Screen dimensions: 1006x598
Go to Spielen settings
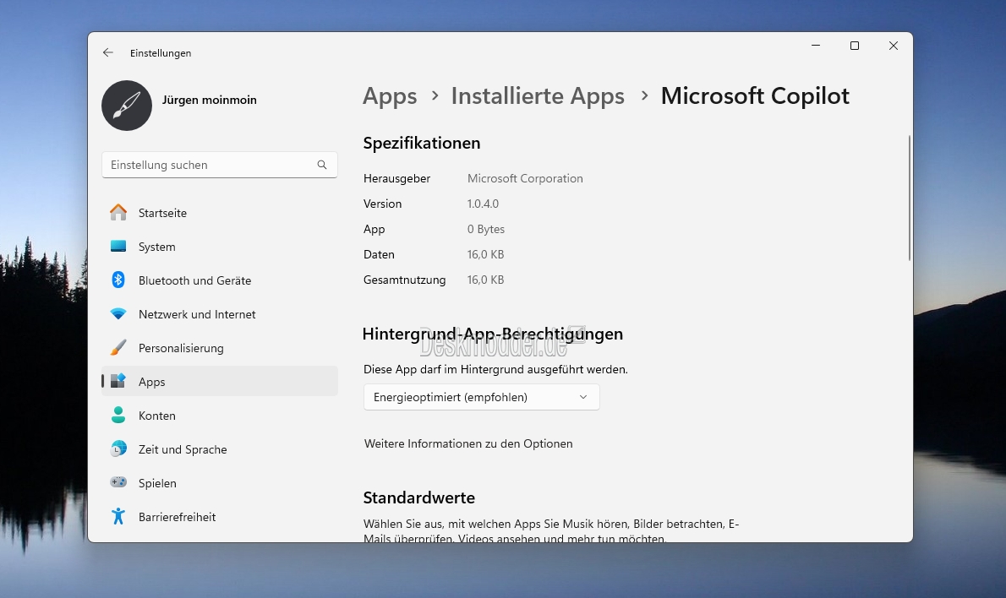coord(220,483)
